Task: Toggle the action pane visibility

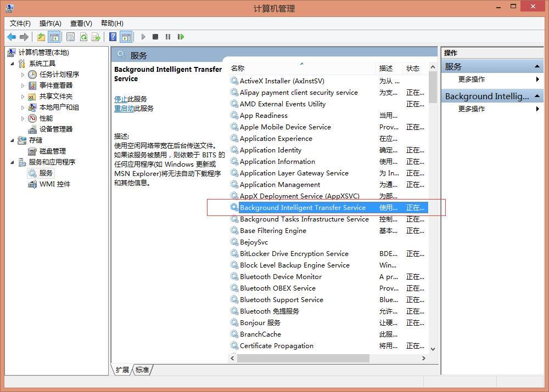Action: point(127,37)
